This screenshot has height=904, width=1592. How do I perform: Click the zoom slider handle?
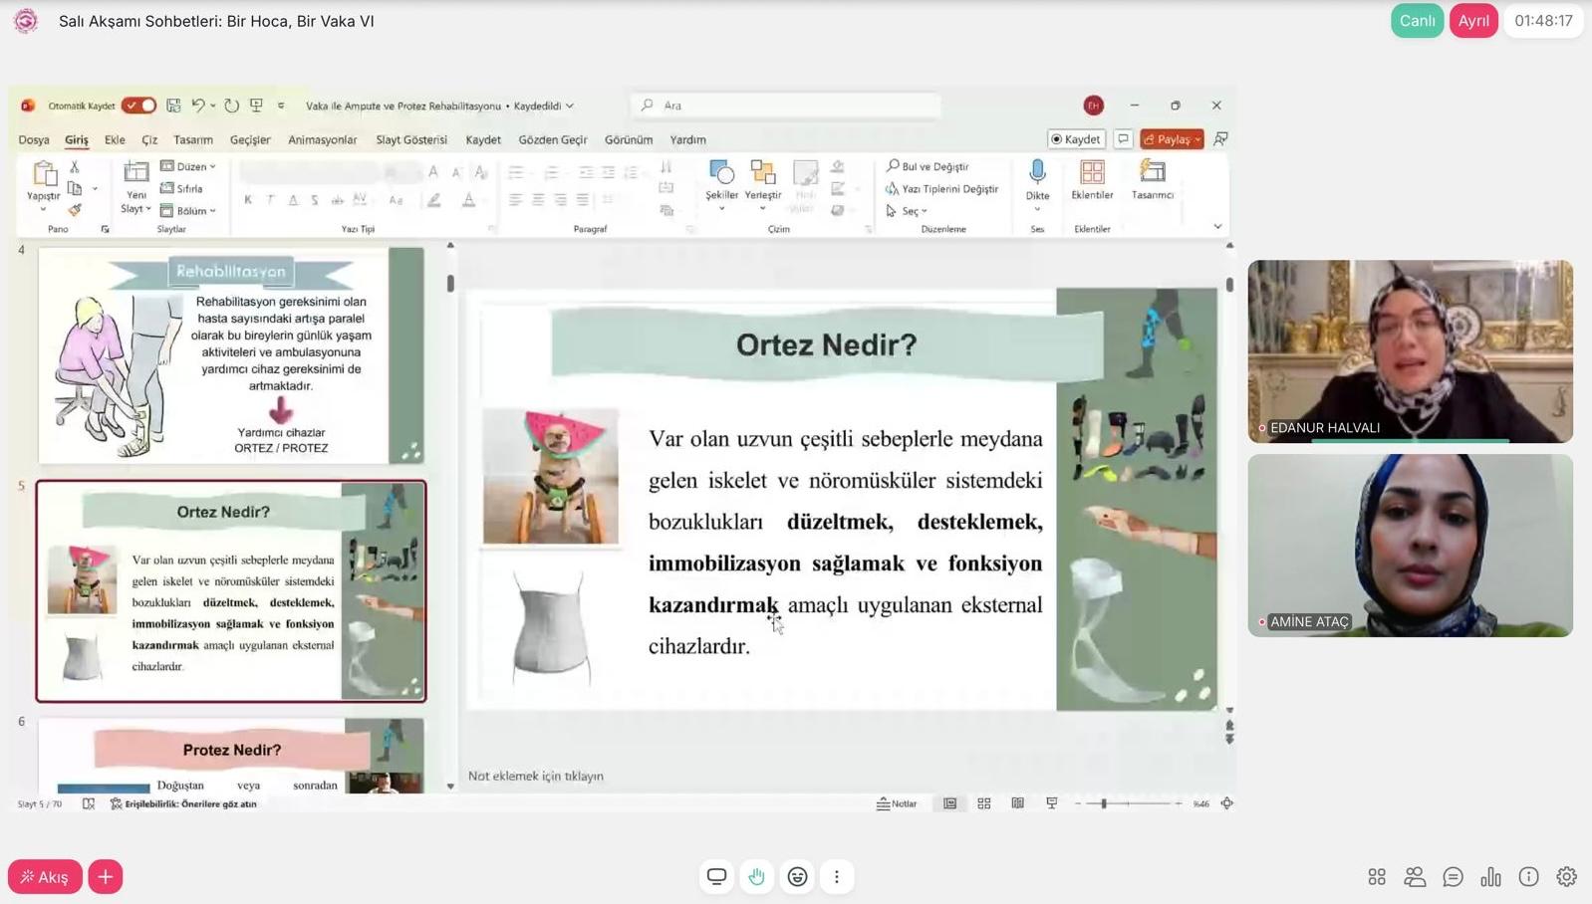[1103, 803]
